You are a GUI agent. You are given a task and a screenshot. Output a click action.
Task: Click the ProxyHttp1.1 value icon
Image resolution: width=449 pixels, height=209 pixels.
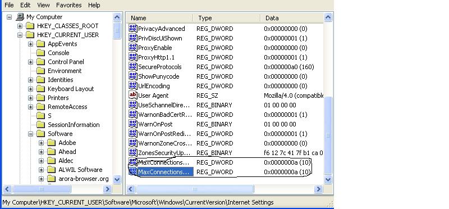click(x=133, y=57)
